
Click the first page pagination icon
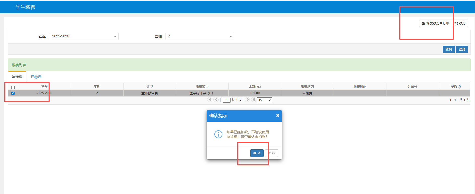click(x=210, y=100)
